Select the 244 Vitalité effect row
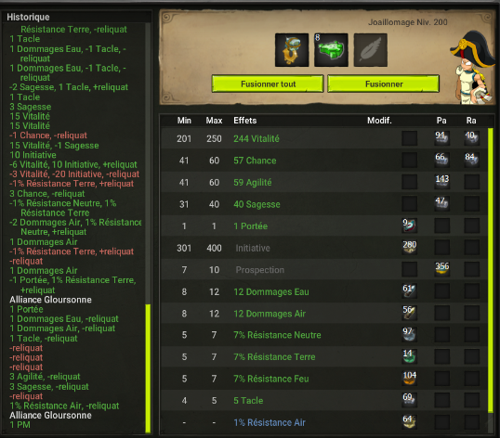Viewport: 500px width, 438px height. [x=324, y=138]
